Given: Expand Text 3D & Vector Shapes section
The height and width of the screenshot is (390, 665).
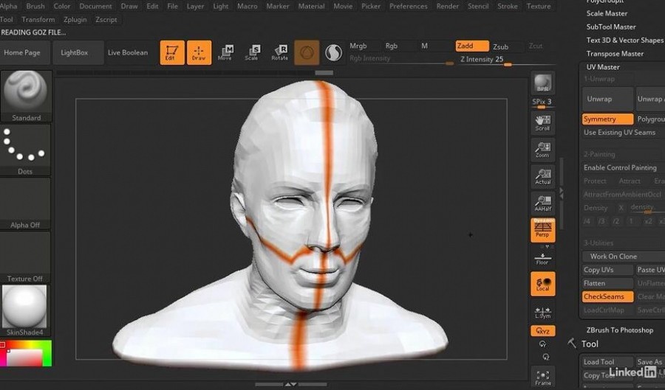Looking at the screenshot, I should (x=624, y=41).
